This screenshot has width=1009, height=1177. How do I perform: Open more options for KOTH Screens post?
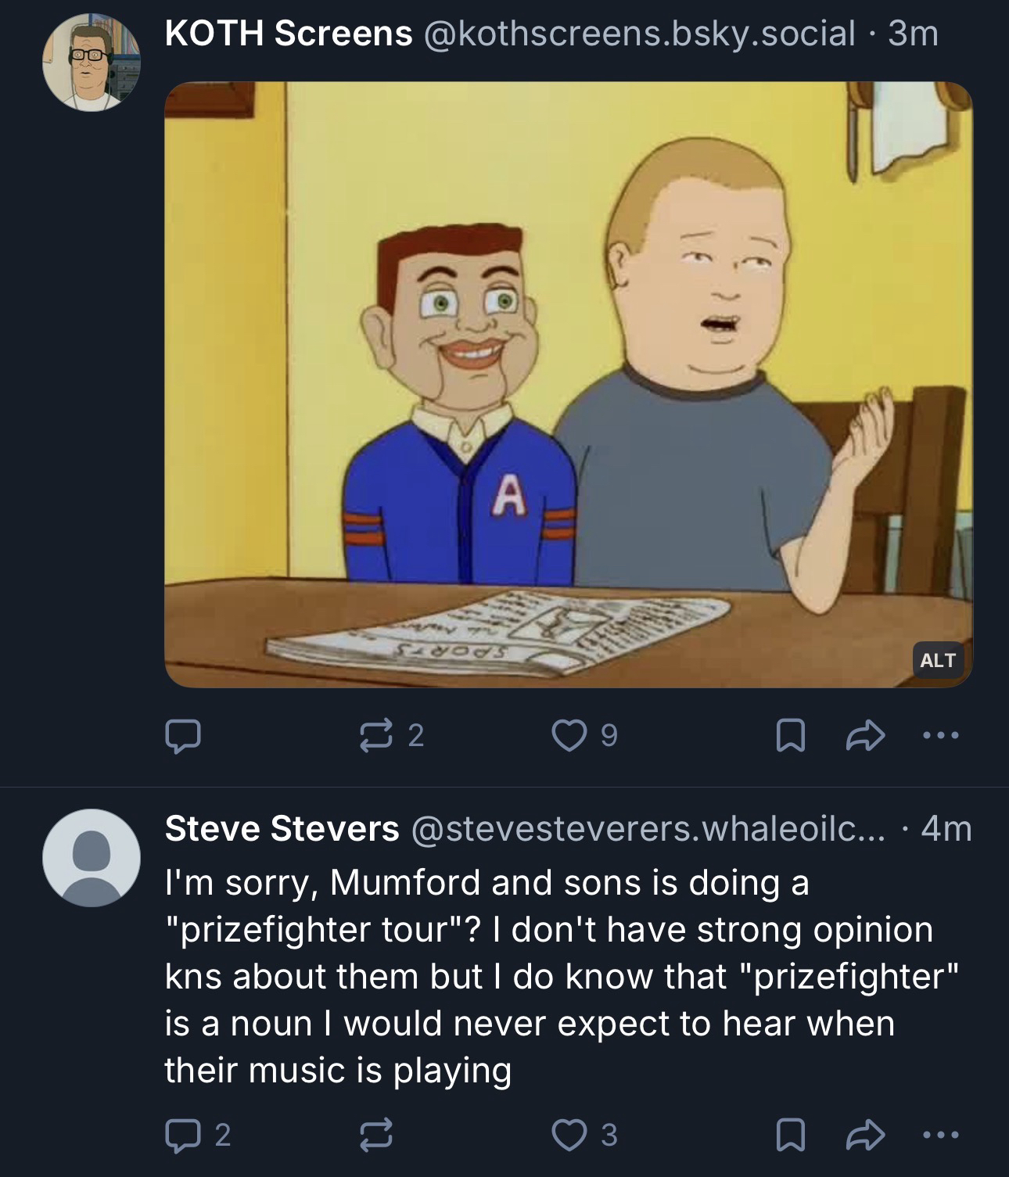pyautogui.click(x=939, y=735)
